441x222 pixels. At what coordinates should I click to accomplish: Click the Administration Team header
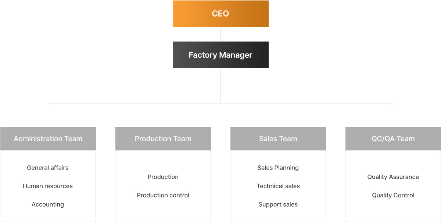[x=48, y=139]
